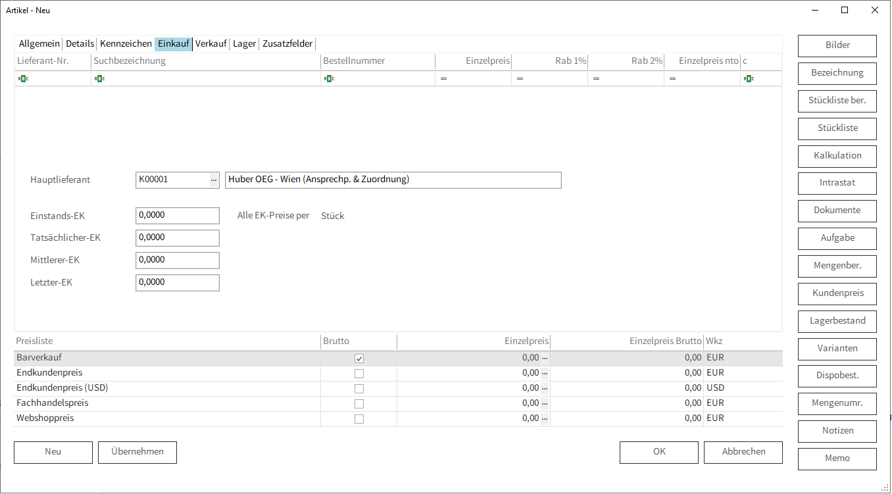Click equals filter icon under Einzelpreis column
This screenshot has height=494, width=892.
point(443,79)
